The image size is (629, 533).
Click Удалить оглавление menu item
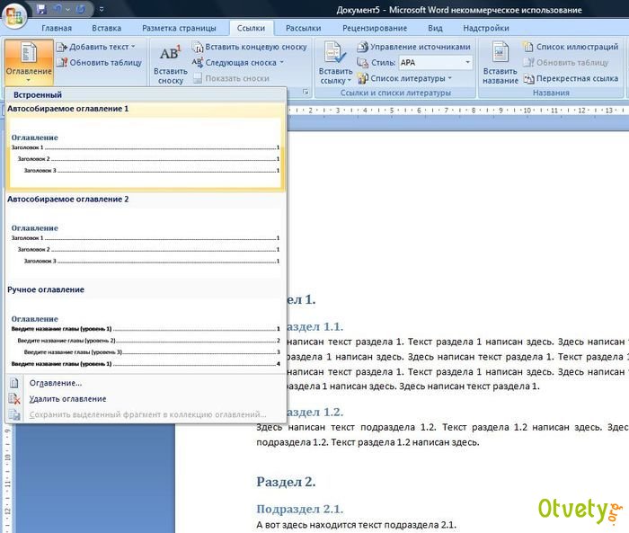(x=67, y=398)
